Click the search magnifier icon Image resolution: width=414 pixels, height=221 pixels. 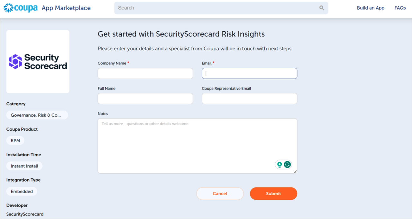pos(321,8)
